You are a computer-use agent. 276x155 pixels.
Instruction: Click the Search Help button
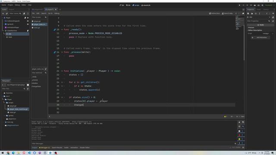(227, 13)
